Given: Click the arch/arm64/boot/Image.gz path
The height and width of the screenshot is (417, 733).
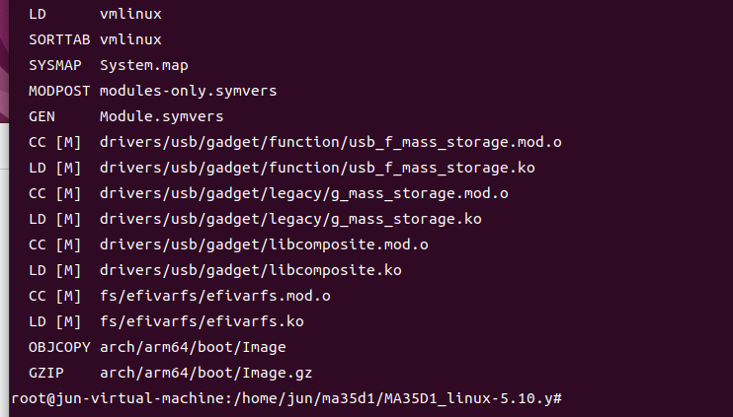Looking at the screenshot, I should pos(205,374).
